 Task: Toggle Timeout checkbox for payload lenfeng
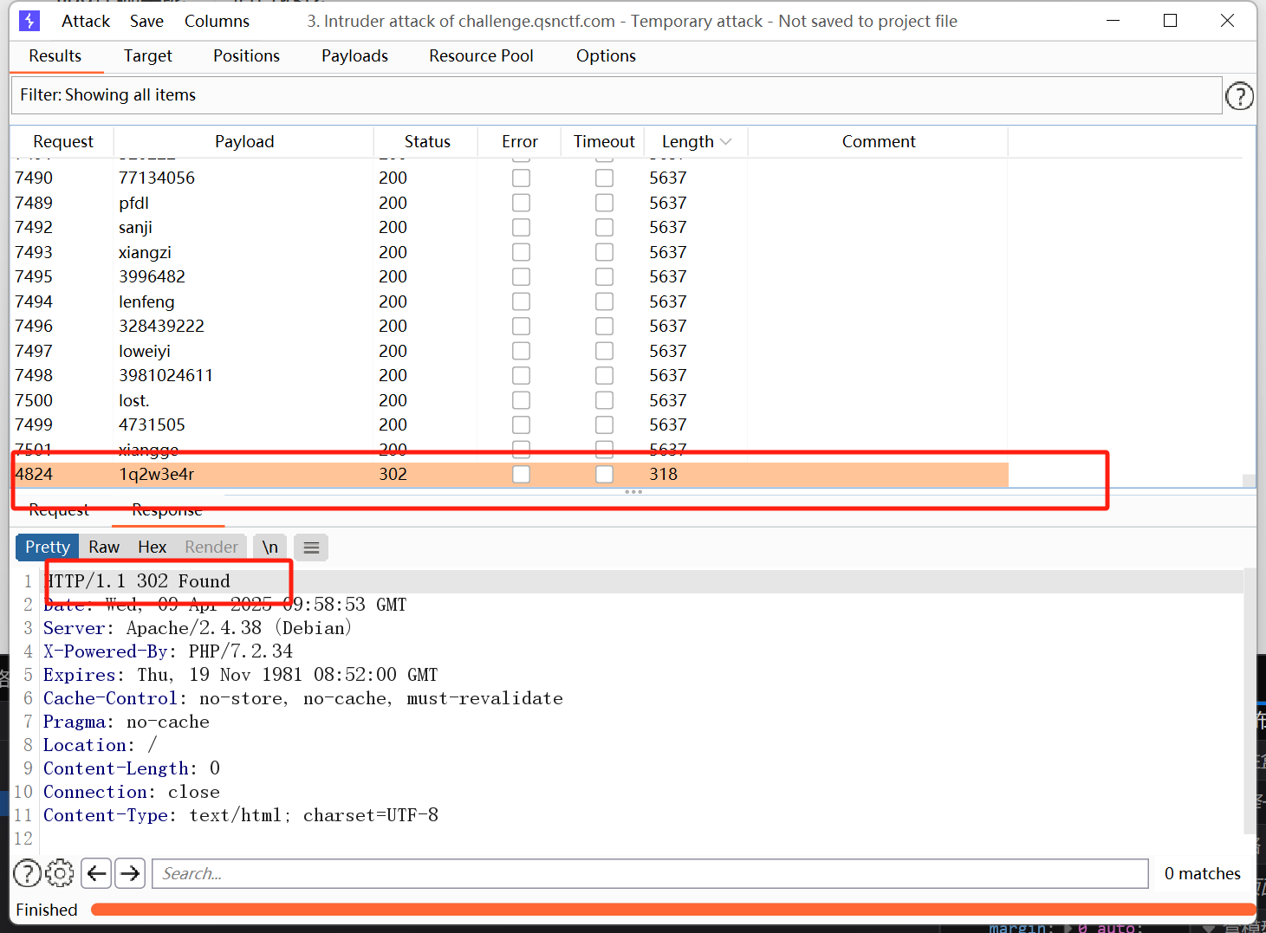(x=604, y=301)
